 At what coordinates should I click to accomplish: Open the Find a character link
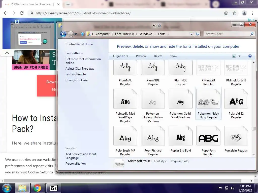(x=76, y=74)
